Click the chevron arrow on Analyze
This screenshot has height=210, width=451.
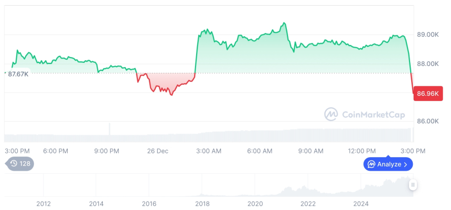[x=405, y=164]
